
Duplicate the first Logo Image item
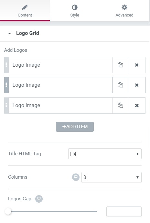(x=121, y=65)
